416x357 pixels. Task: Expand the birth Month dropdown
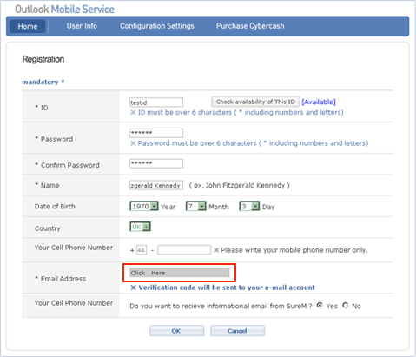coord(196,207)
